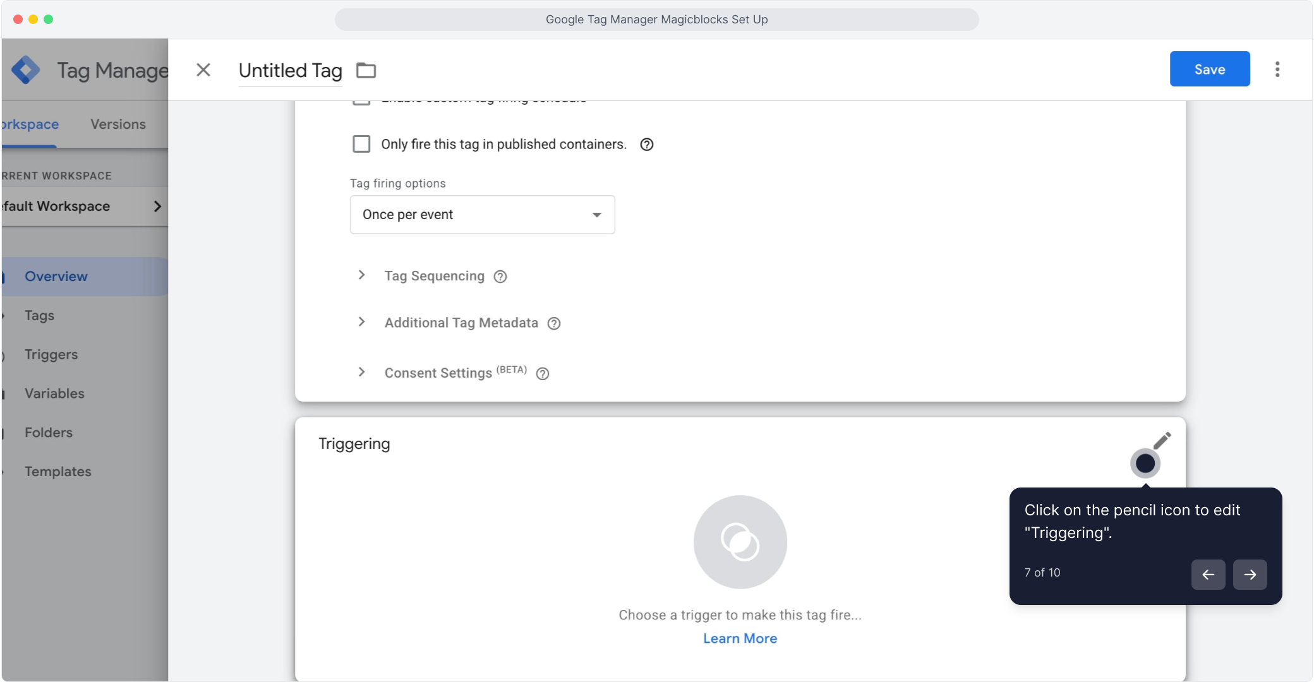Expand the Consent Settings section
The image size is (1314, 682).
tap(361, 373)
